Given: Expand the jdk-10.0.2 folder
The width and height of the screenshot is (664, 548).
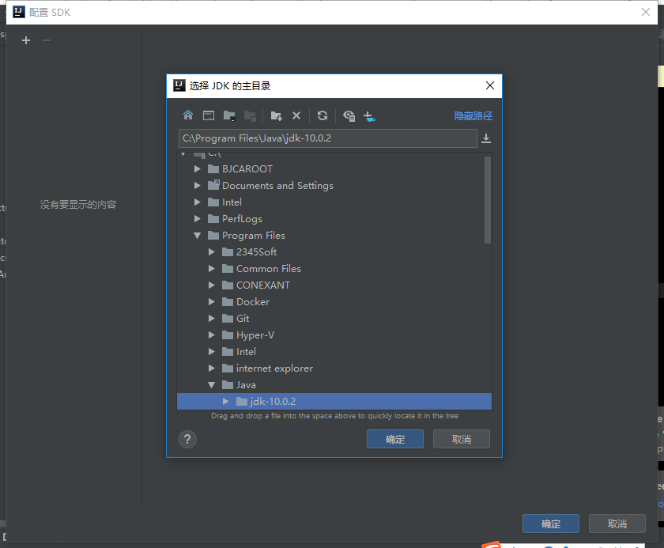Looking at the screenshot, I should [226, 402].
